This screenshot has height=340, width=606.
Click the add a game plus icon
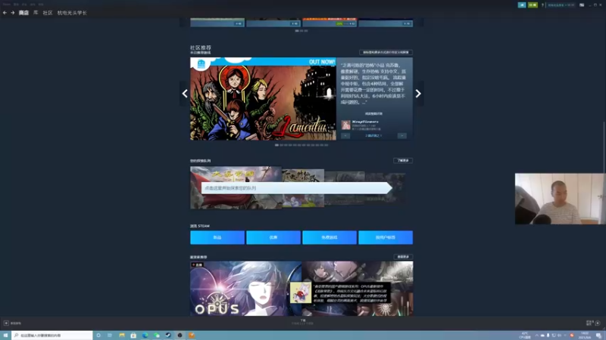[x=6, y=323]
